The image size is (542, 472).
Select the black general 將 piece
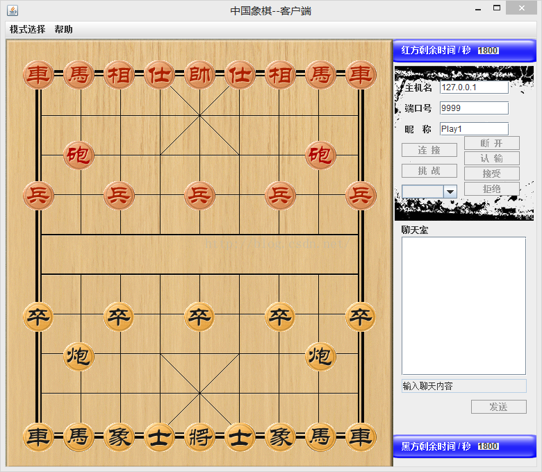click(x=200, y=437)
